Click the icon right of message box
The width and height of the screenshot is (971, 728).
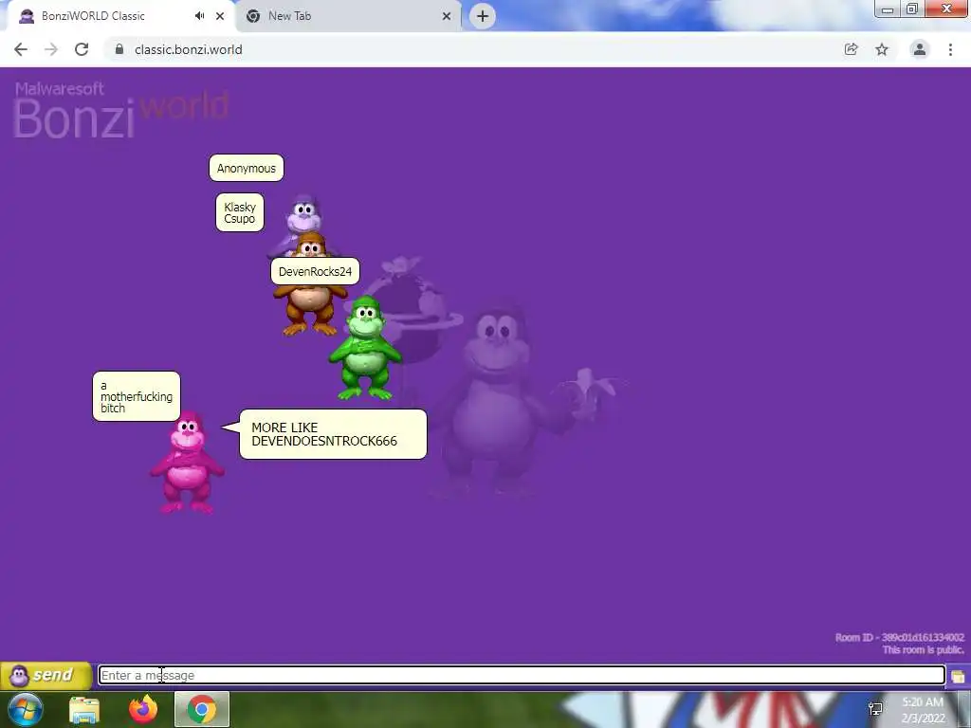coord(958,676)
